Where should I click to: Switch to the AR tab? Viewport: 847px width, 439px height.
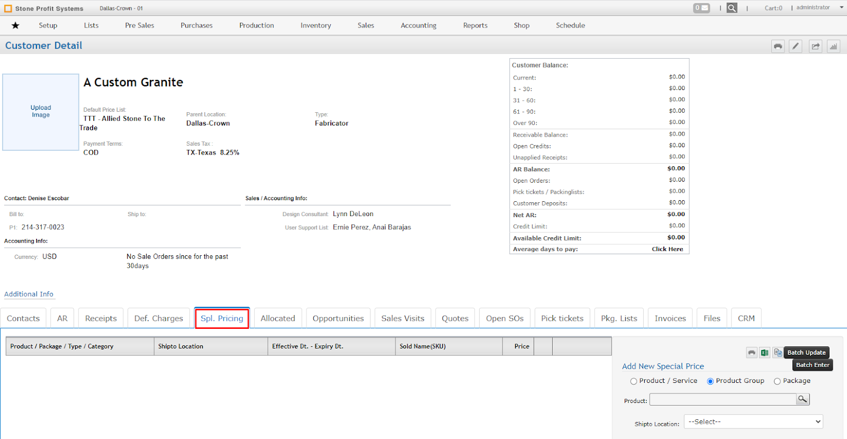tap(62, 318)
